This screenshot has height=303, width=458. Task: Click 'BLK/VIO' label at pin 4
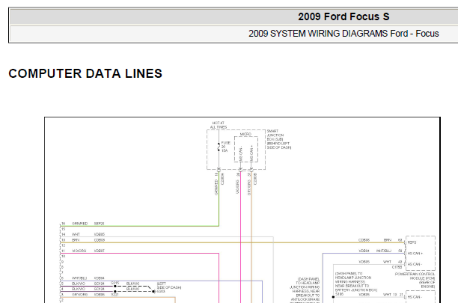pos(79,289)
